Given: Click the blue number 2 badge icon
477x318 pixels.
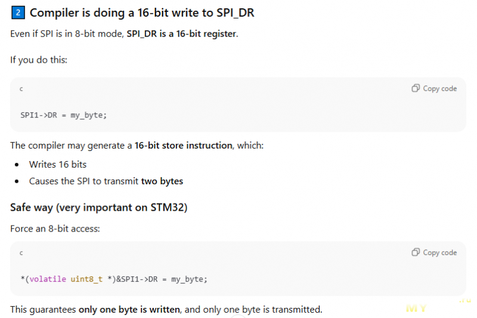Looking at the screenshot, I should pyautogui.click(x=17, y=13).
